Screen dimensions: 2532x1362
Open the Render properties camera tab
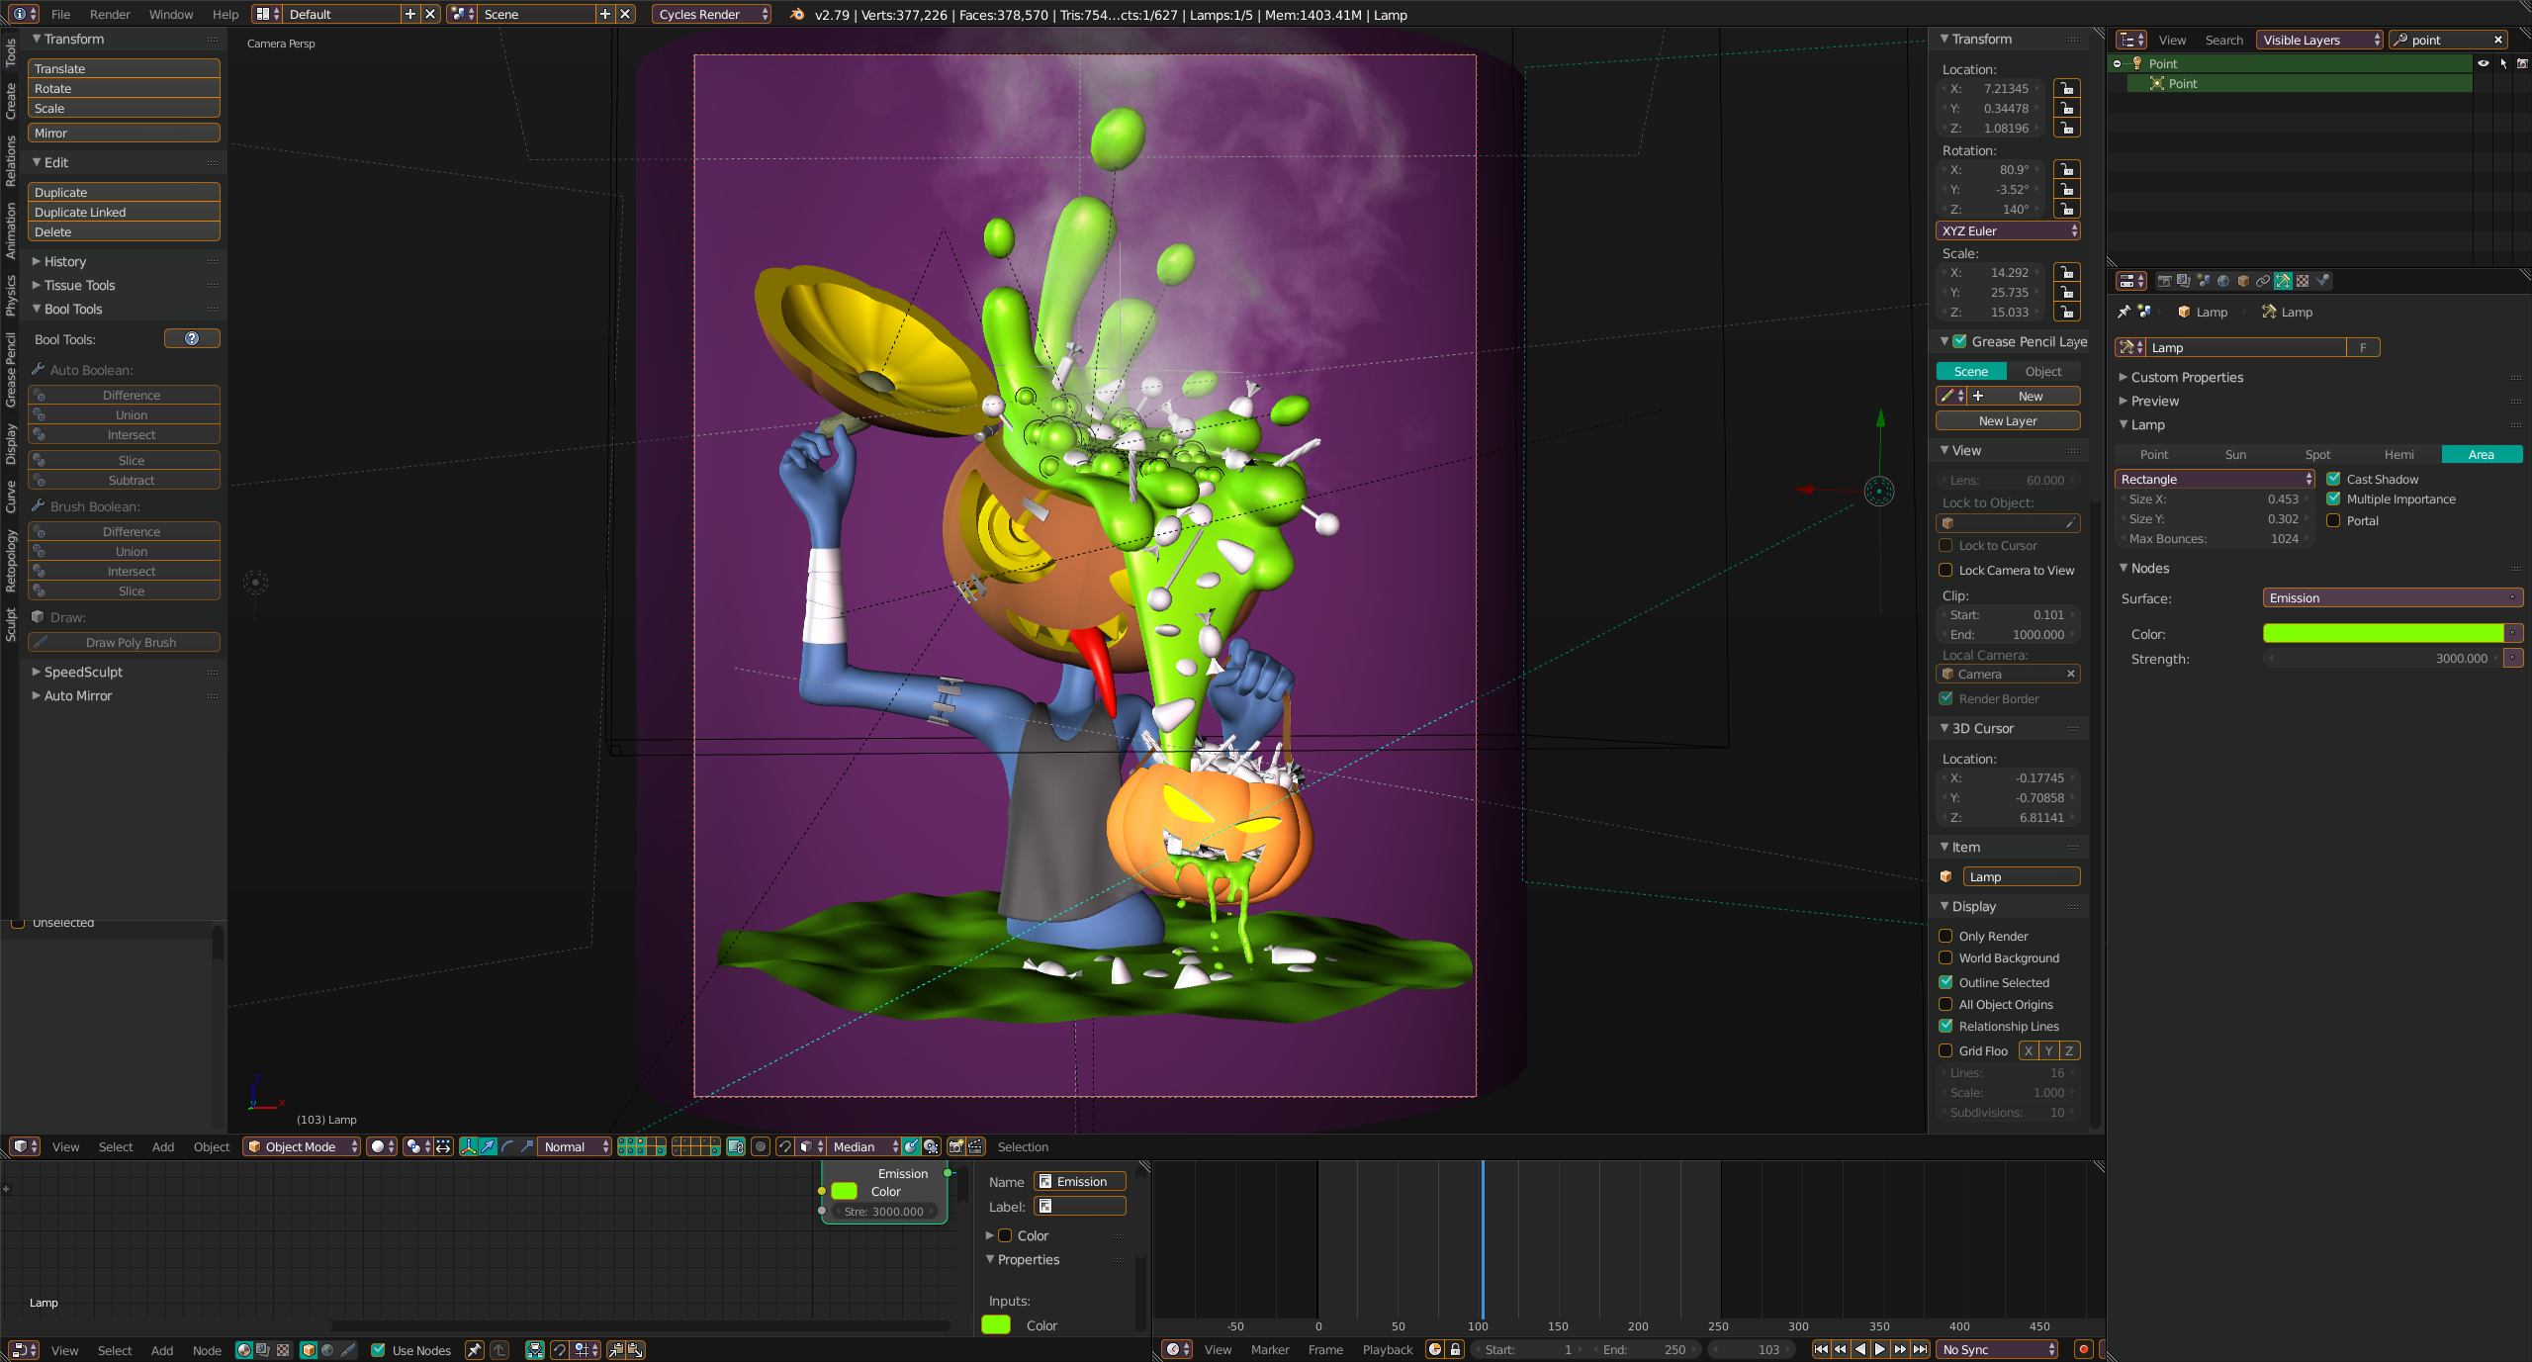pos(2164,281)
